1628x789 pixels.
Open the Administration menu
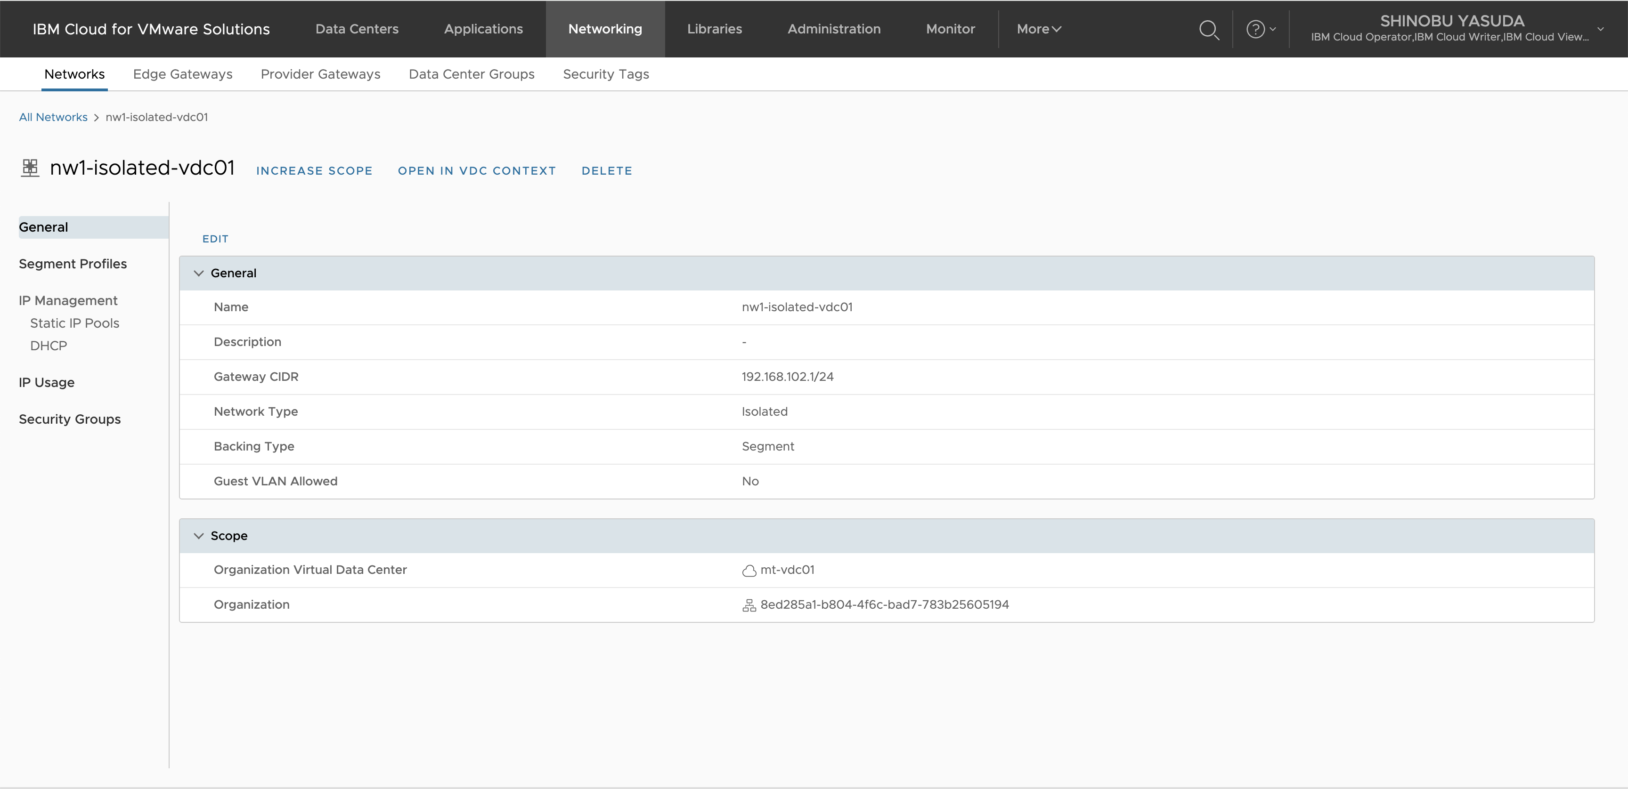(x=834, y=29)
